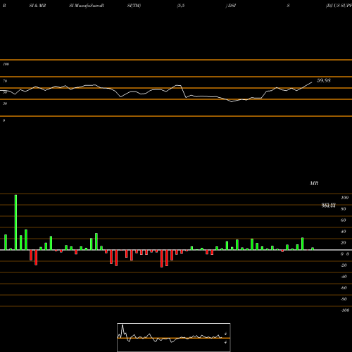Click the 'SI & MR' header text
Screen dimensions: 352x352
pos(37,6)
